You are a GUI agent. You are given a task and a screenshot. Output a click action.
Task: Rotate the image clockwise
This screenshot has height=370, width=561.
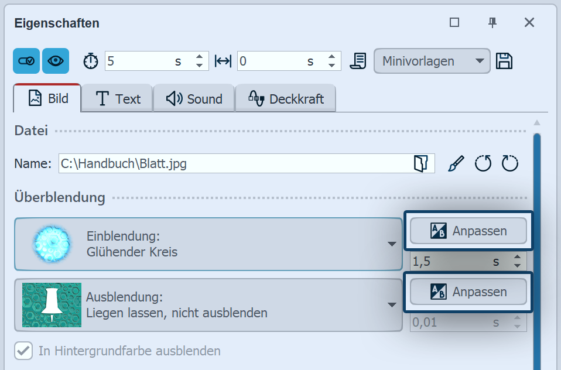point(509,164)
